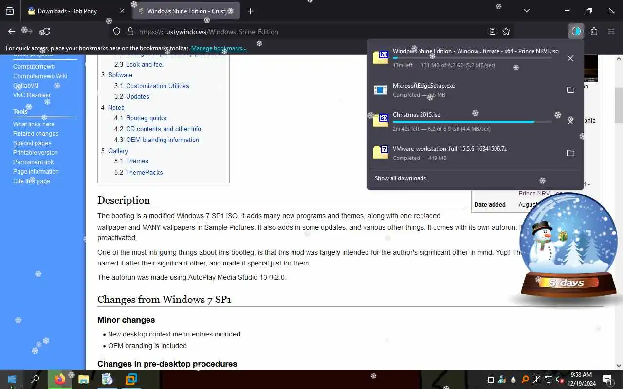Image resolution: width=623 pixels, height=389 pixels.
Task: Click Firefox icon in taskbar
Action: coord(60,379)
